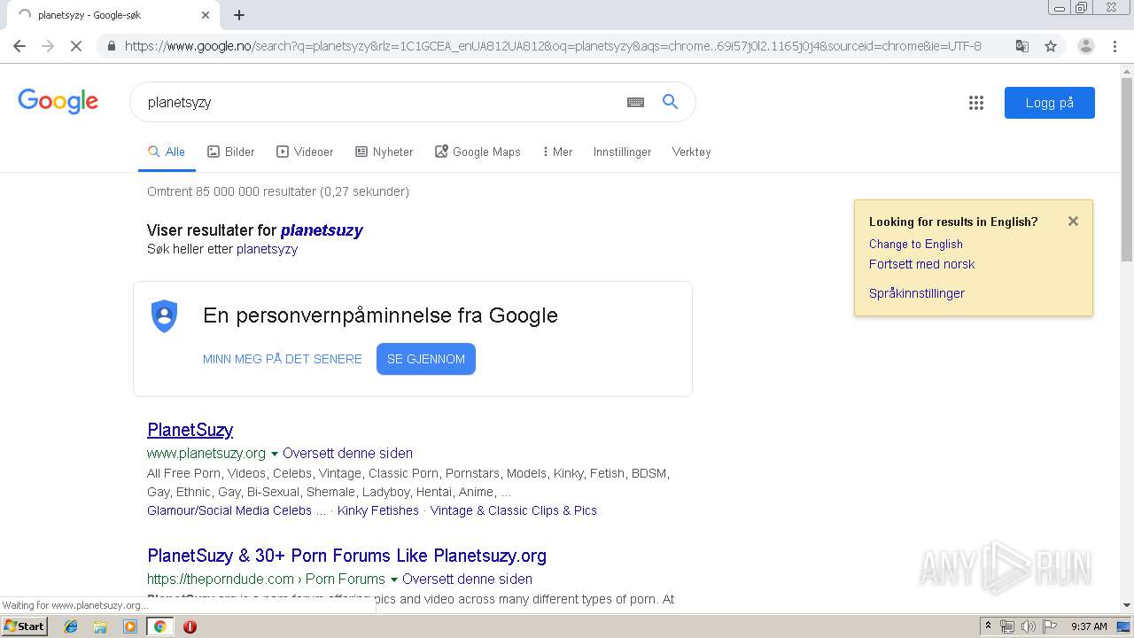Click the Chrome address bar URL
This screenshot has width=1134, height=638.
point(553,46)
